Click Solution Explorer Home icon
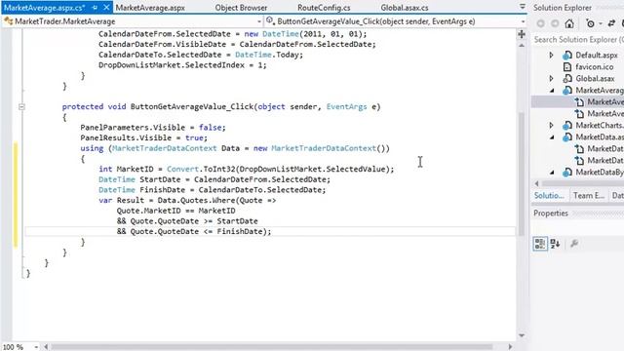Viewport: 624px width, 351px height. coord(569,23)
